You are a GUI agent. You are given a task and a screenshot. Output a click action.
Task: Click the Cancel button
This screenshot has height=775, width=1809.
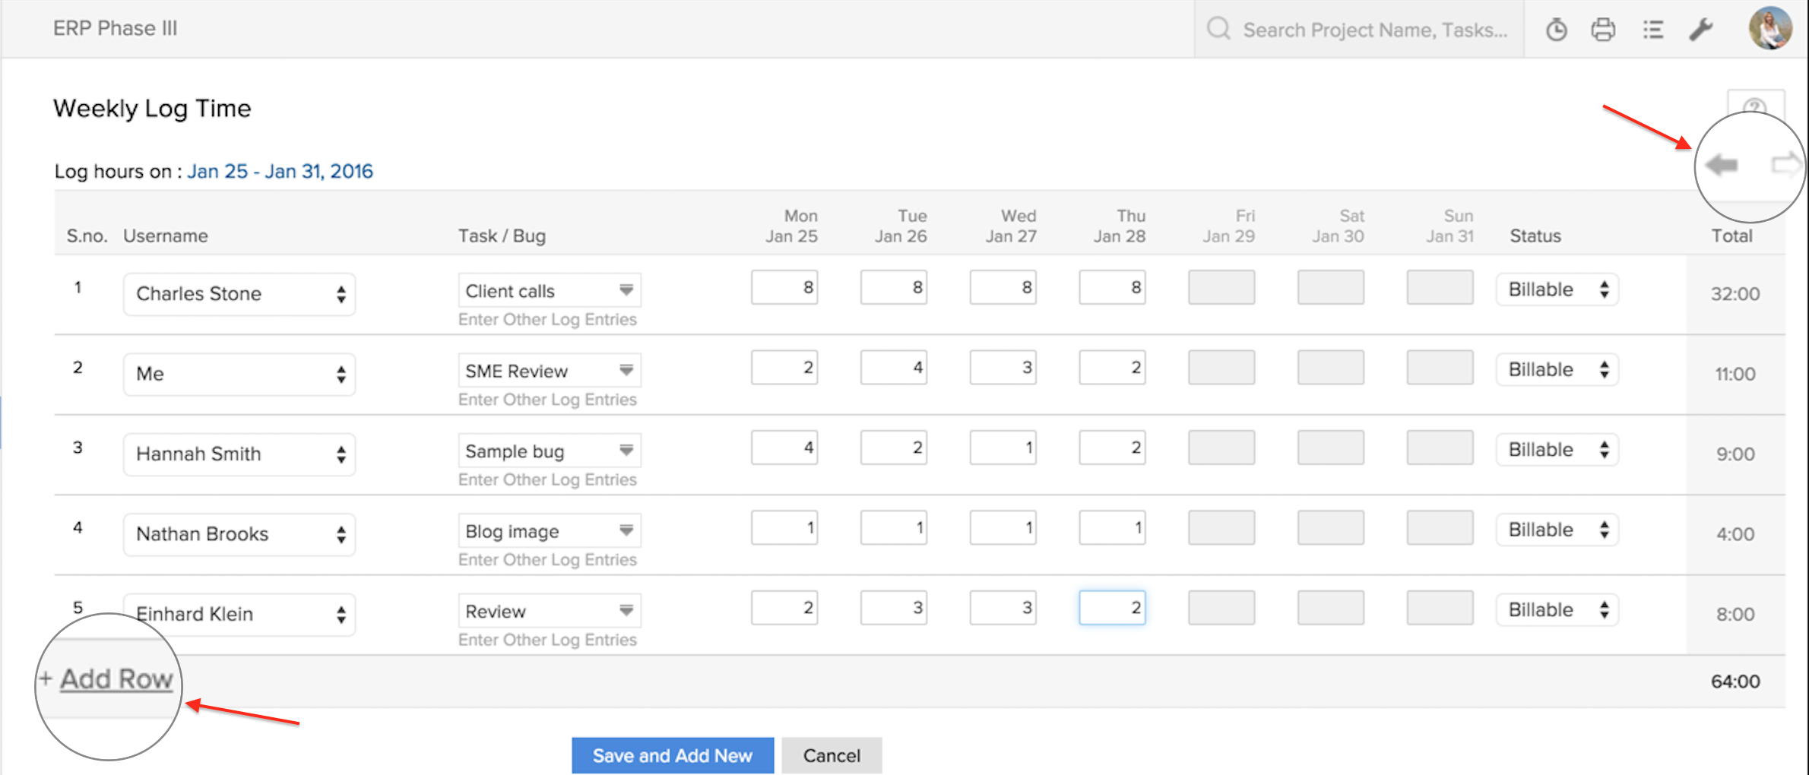pos(832,755)
